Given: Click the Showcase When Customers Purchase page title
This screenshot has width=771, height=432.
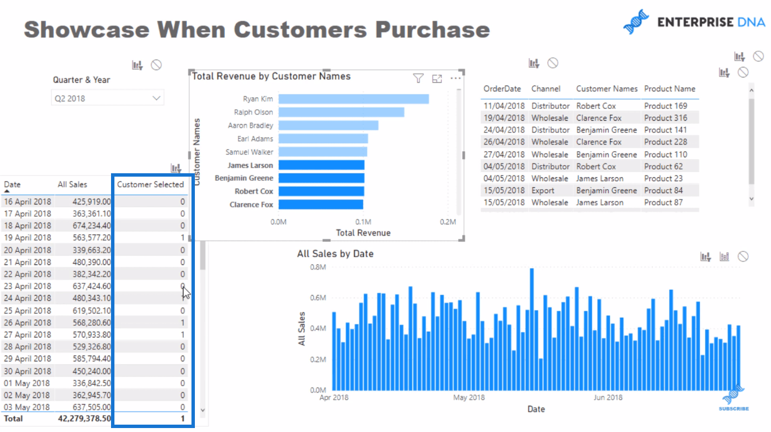Looking at the screenshot, I should pos(257,29).
